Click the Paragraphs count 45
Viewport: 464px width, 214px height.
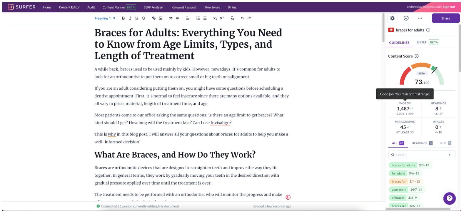pos(403,127)
